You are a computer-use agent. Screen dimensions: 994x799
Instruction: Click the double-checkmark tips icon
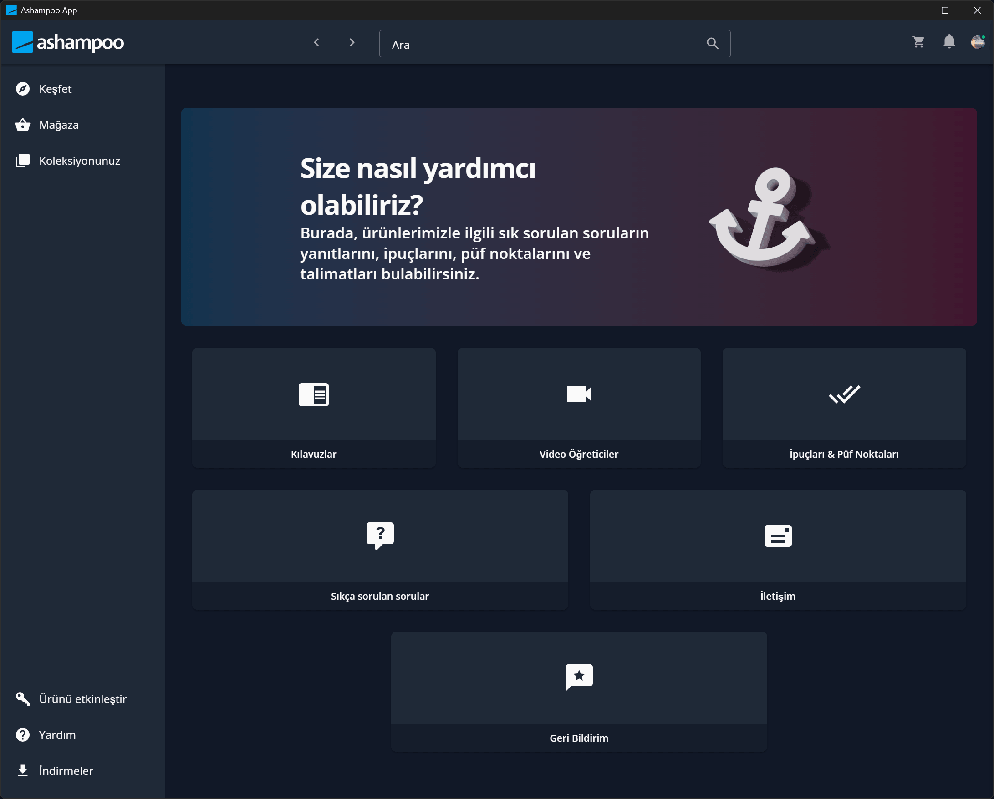coord(844,394)
